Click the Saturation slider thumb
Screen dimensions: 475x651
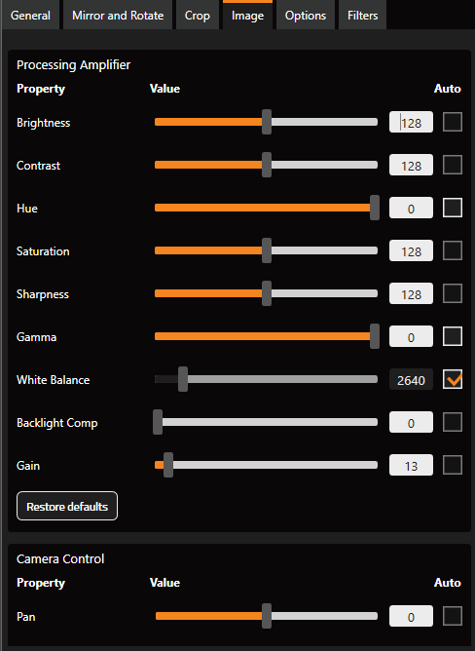pyautogui.click(x=267, y=250)
